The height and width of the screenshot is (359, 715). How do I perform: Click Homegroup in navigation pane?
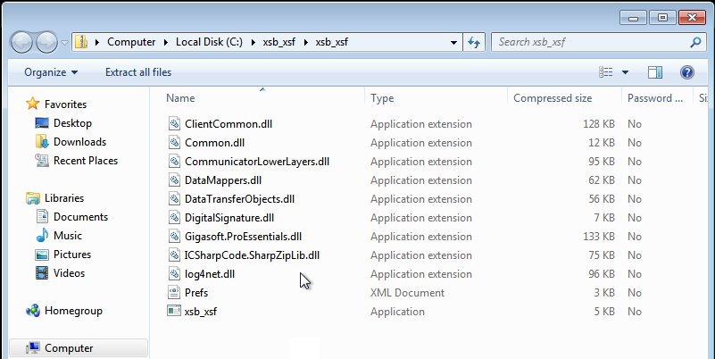pos(73,311)
